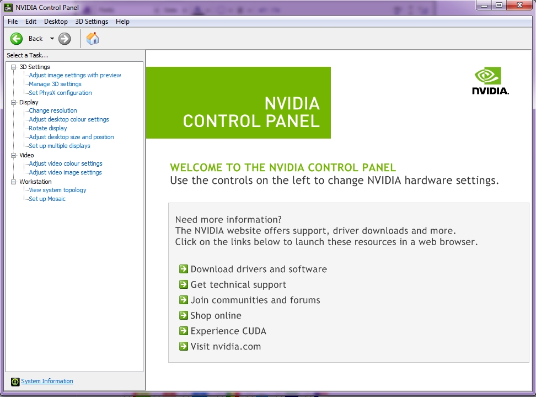Open the Edit menu
The image size is (536, 397).
(x=31, y=22)
